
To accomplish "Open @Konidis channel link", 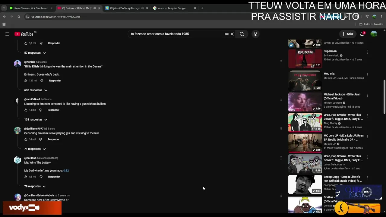I will pos(30,62).
